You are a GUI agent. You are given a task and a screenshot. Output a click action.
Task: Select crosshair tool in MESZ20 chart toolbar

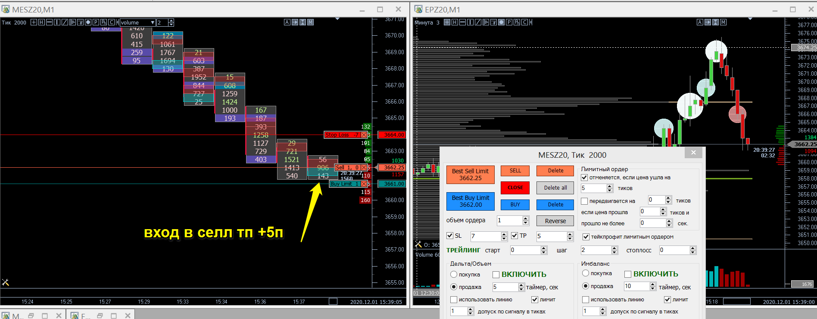34,22
